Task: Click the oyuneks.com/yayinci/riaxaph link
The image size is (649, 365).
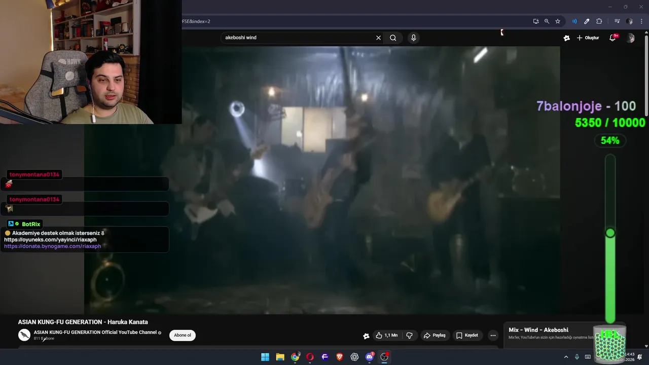Action: coord(50,240)
